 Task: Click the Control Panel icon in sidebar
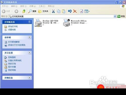coord(6,58)
